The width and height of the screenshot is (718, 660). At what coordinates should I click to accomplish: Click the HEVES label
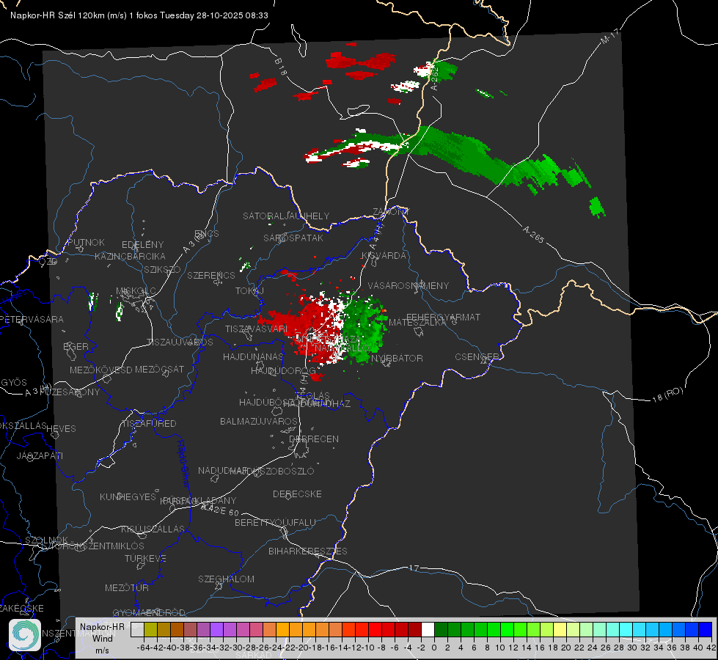(61, 429)
